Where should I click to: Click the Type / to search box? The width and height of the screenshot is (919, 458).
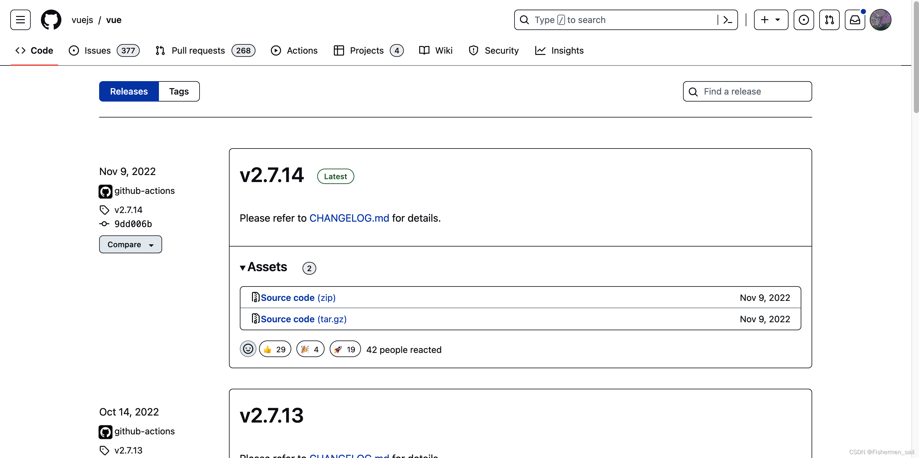point(625,19)
